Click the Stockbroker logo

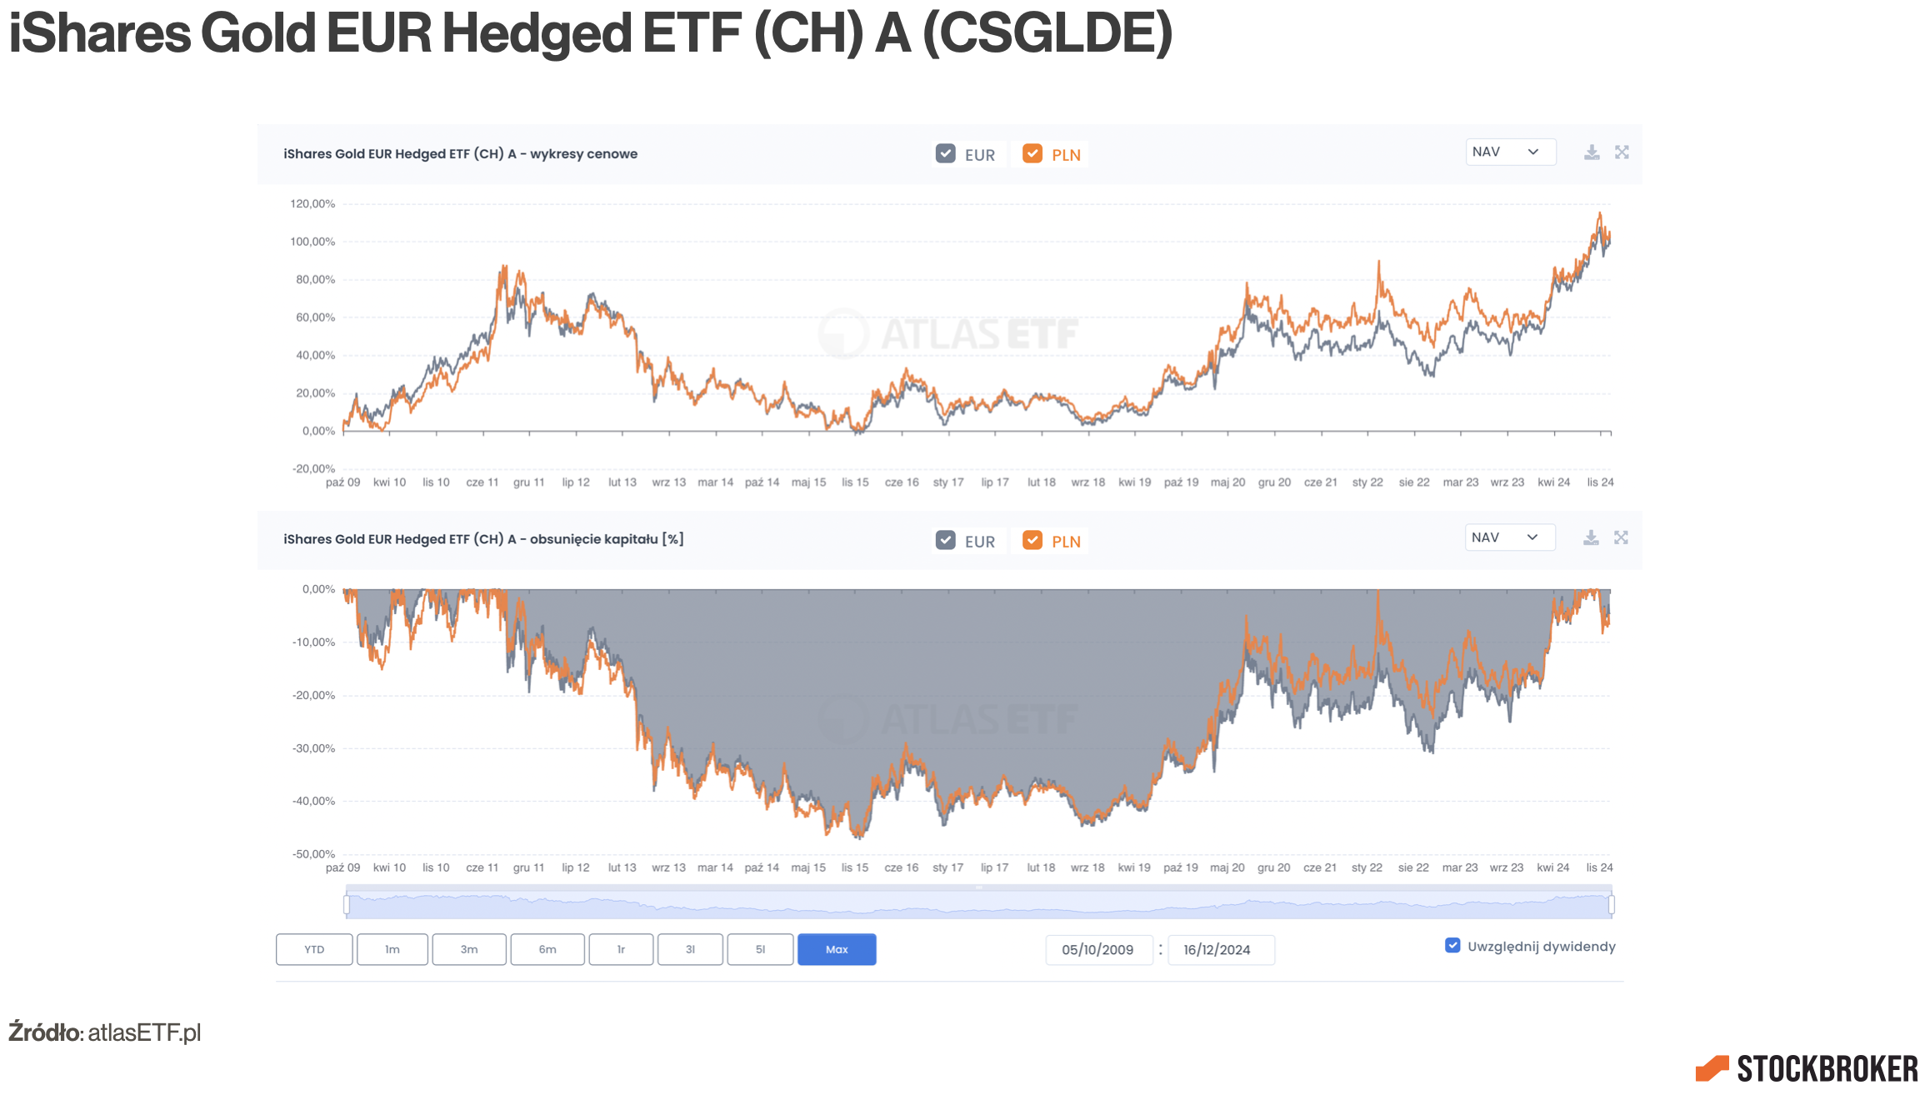(x=1806, y=1068)
